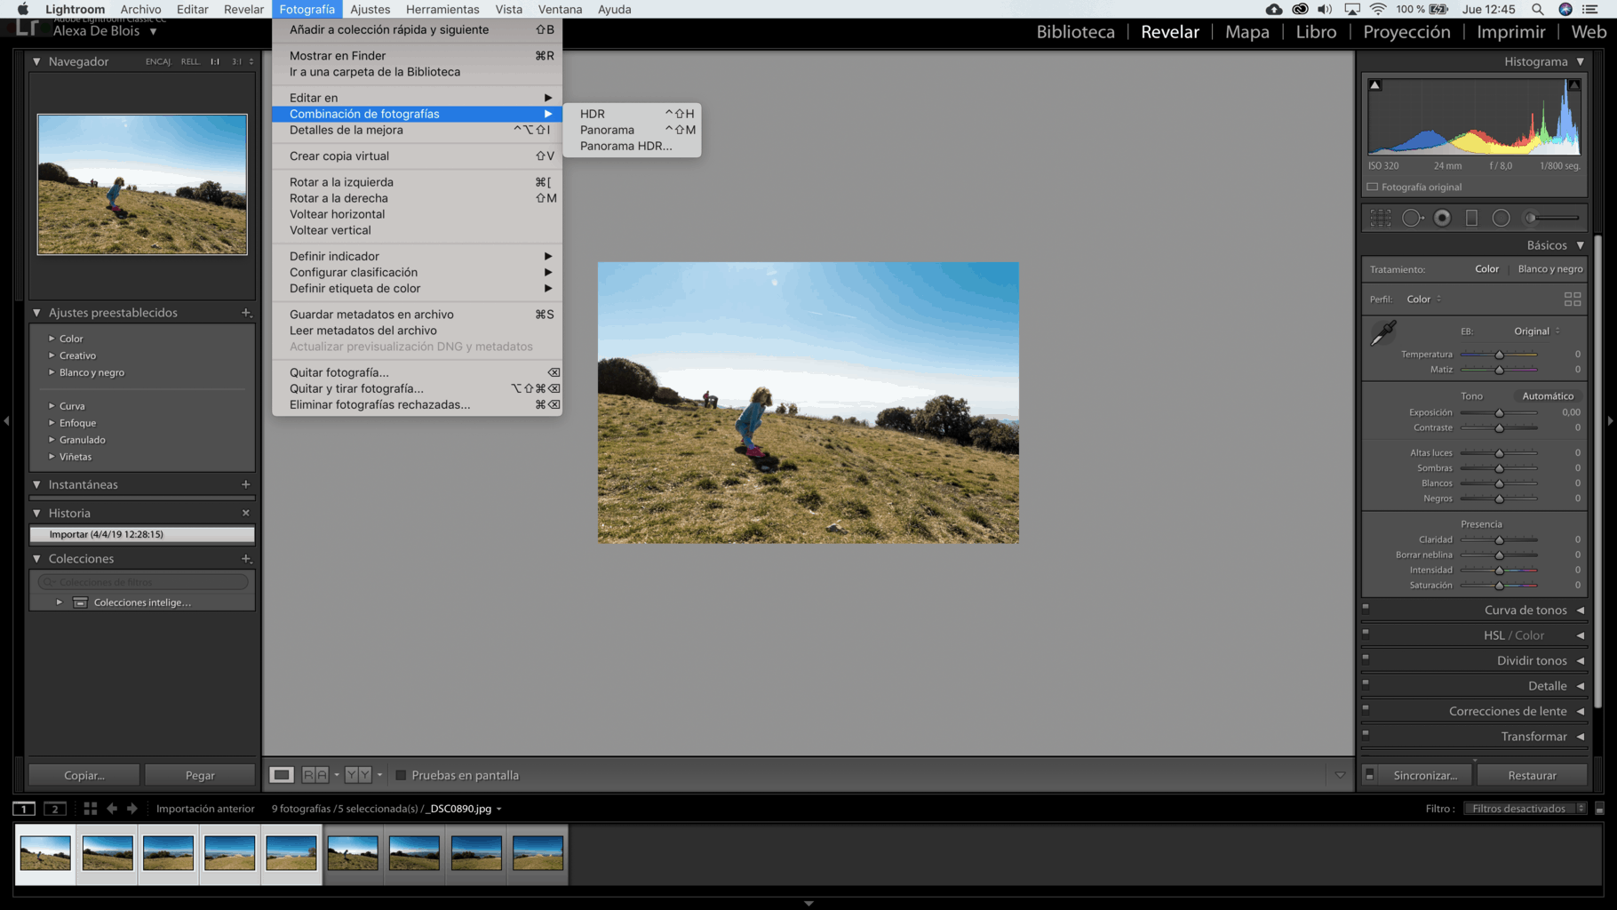
Task: Go forward with filmstrip right arrow
Action: 132,809
